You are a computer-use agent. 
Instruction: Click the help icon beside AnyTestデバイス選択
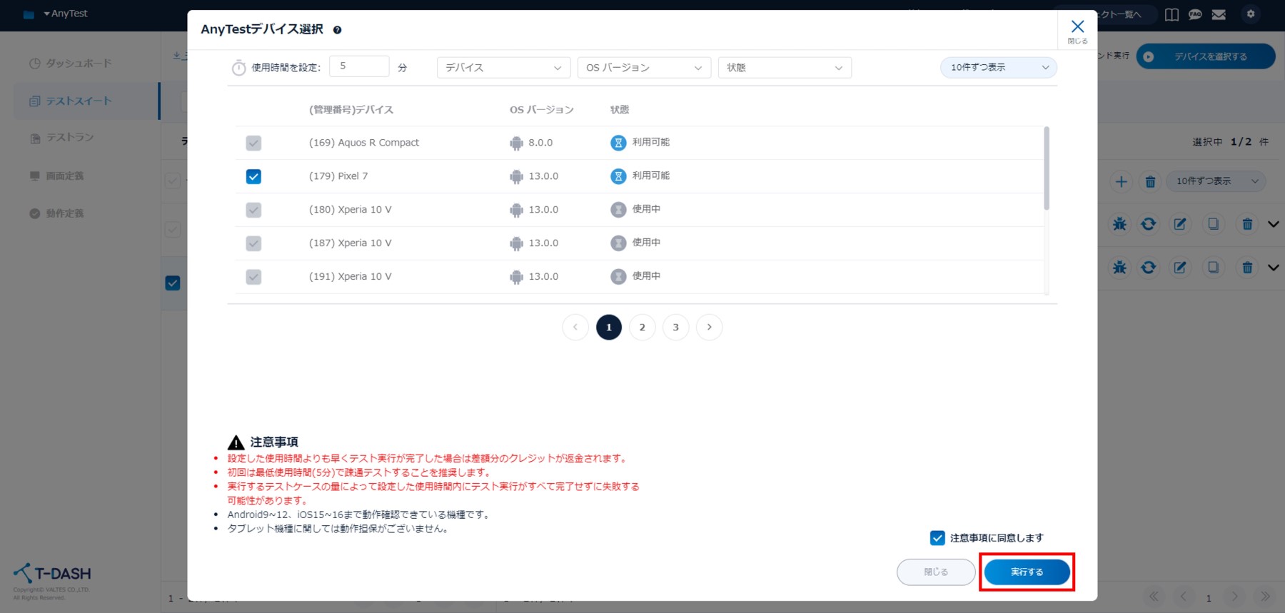point(338,30)
